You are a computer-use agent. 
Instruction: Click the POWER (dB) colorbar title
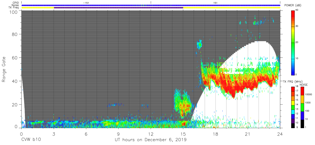tap(292, 5)
